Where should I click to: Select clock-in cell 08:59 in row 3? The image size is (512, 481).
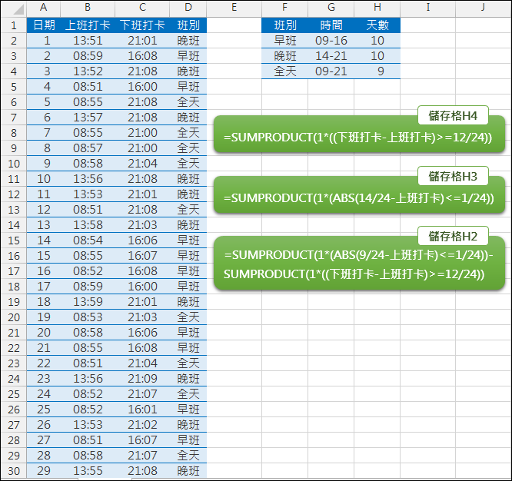coord(88,56)
